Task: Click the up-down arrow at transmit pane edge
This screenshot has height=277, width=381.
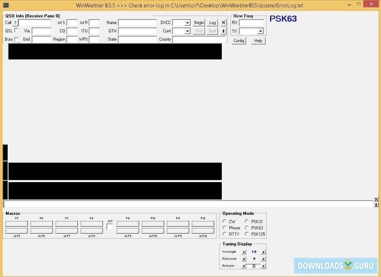Action: (x=376, y=205)
